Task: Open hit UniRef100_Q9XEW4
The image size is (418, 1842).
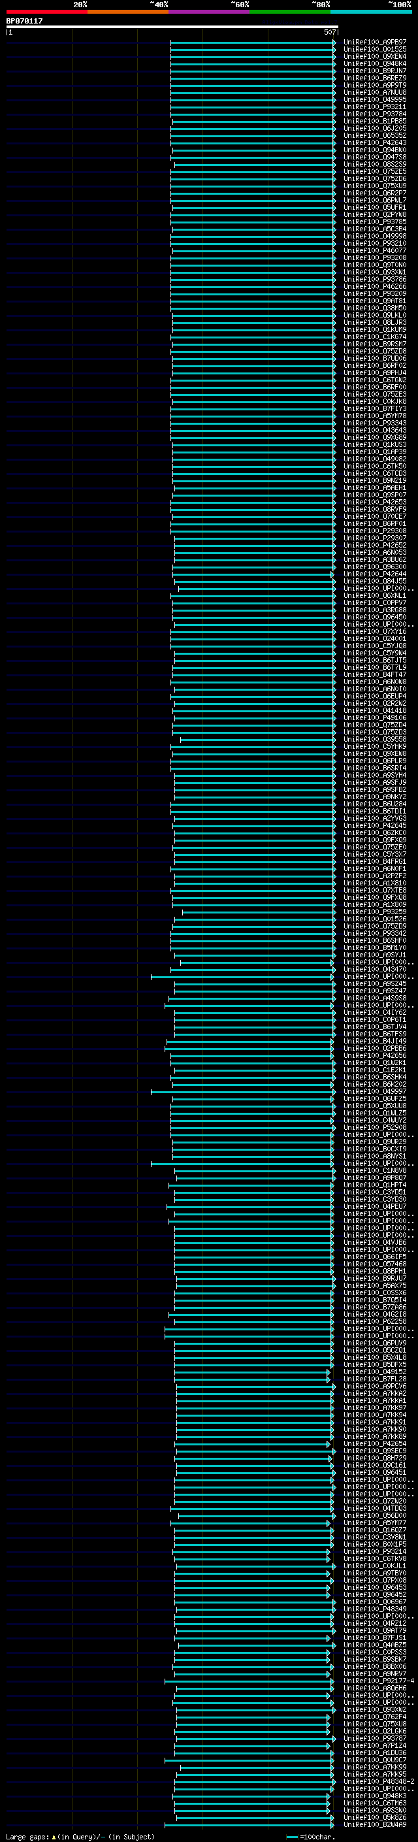Action: [375, 56]
